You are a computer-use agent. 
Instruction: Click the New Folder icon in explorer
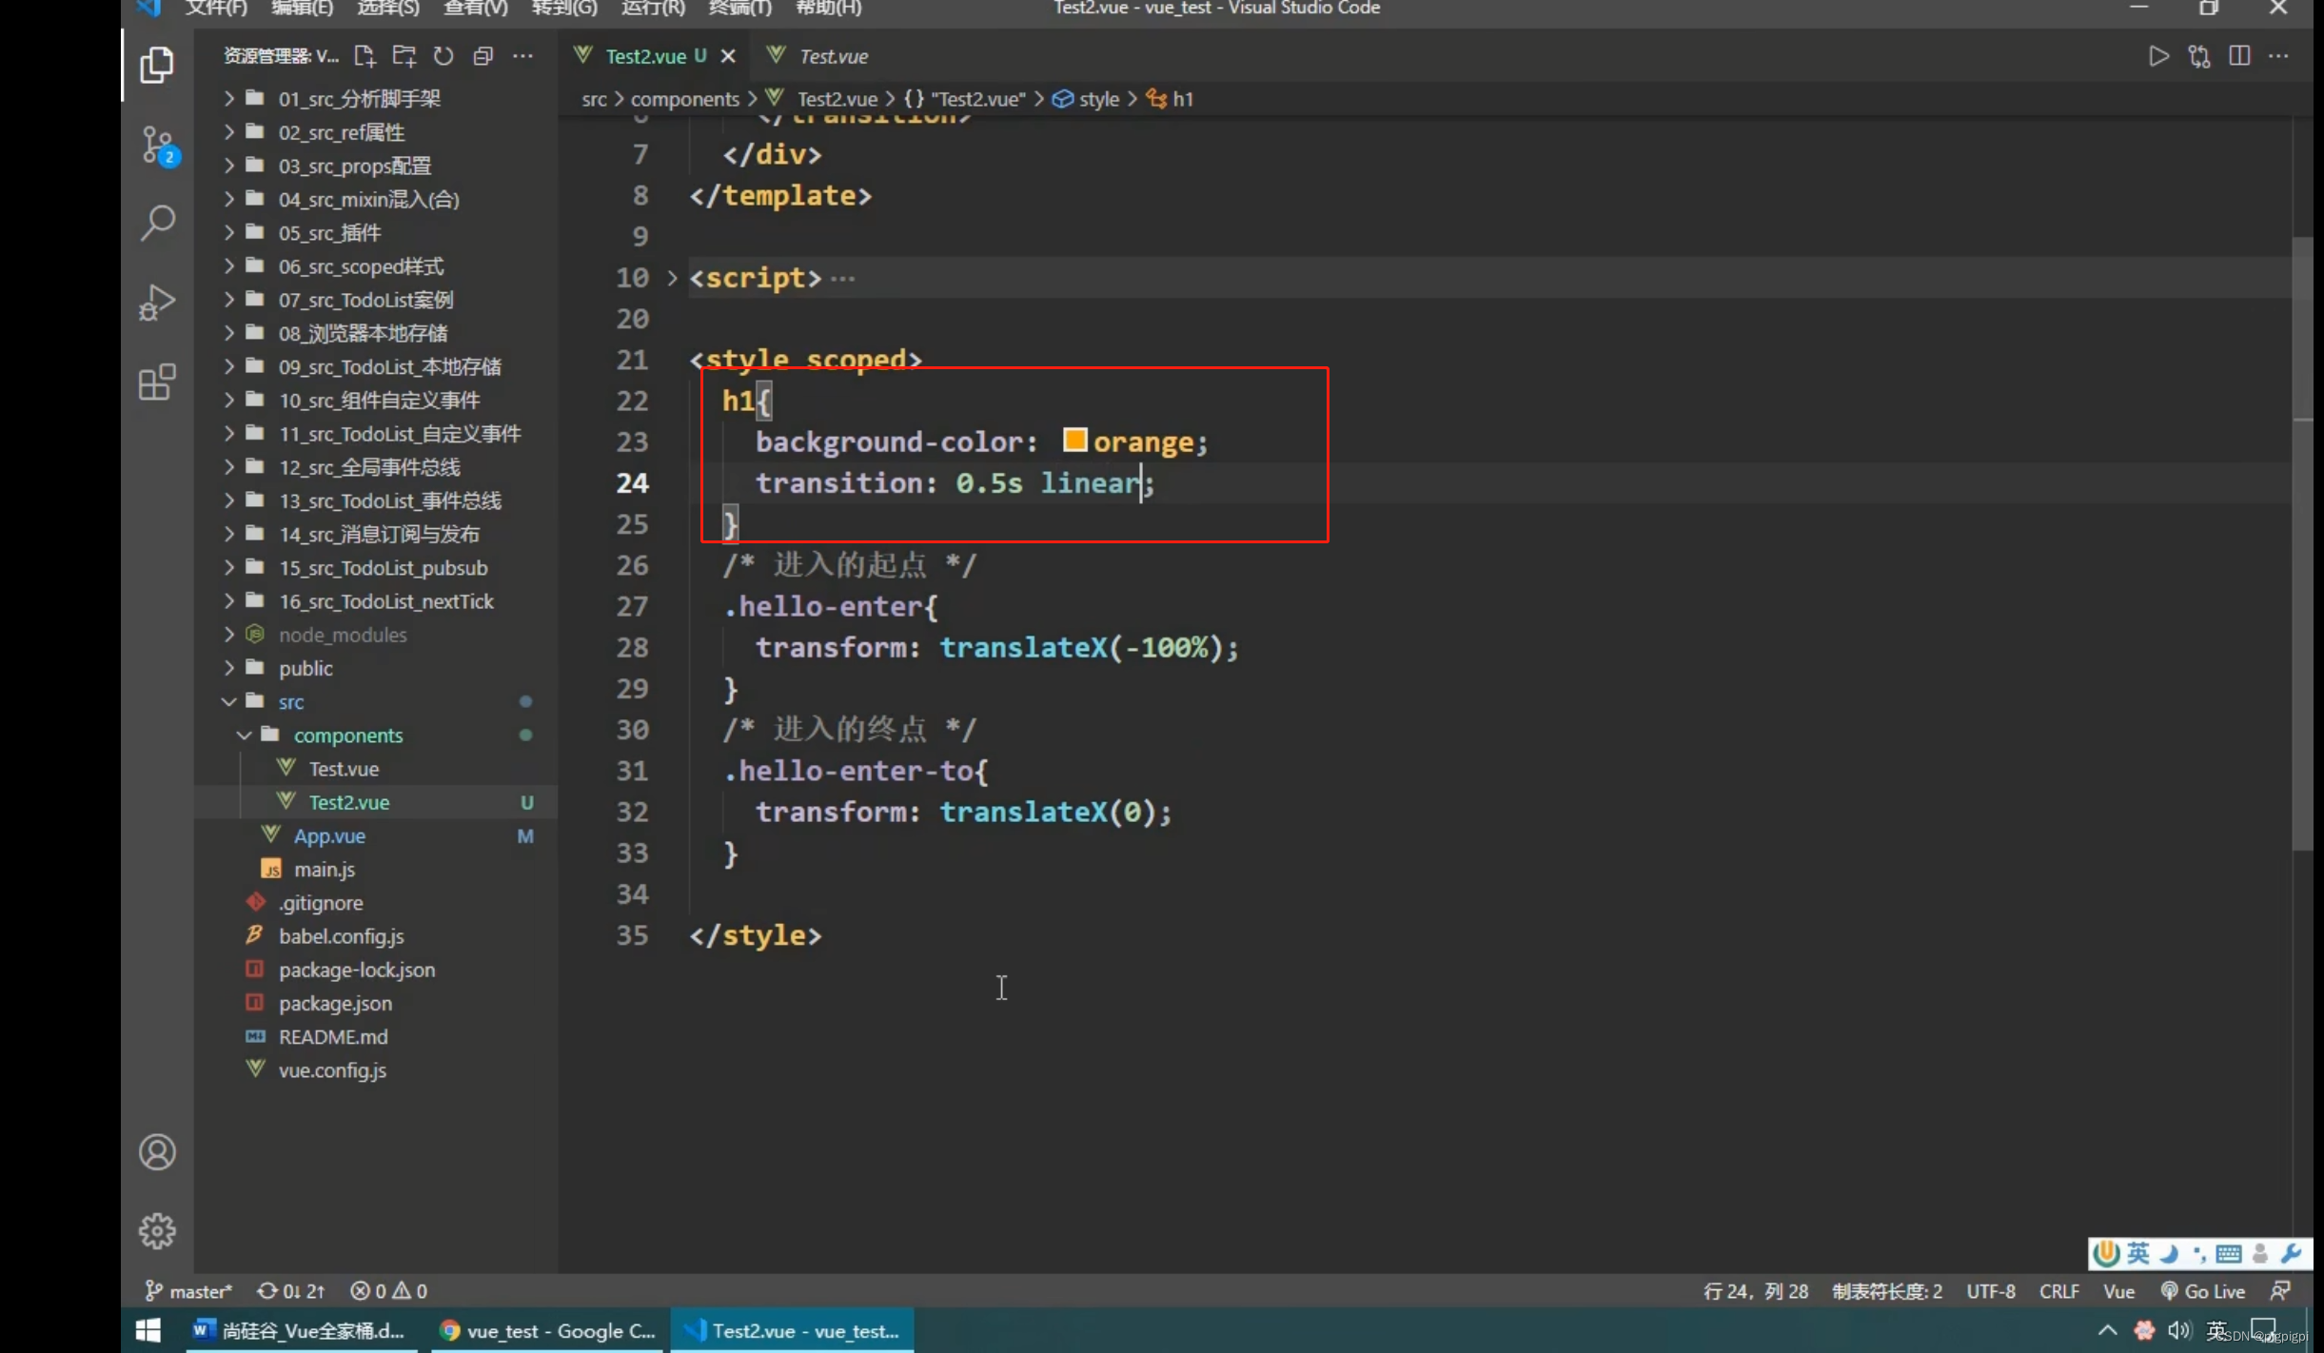[x=404, y=56]
